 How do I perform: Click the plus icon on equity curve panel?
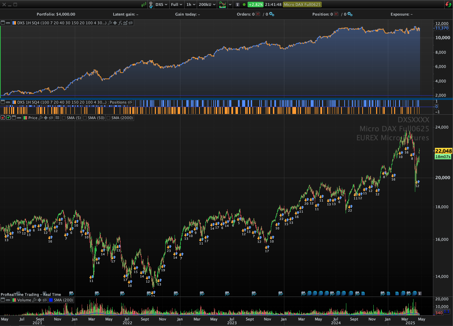115,23
